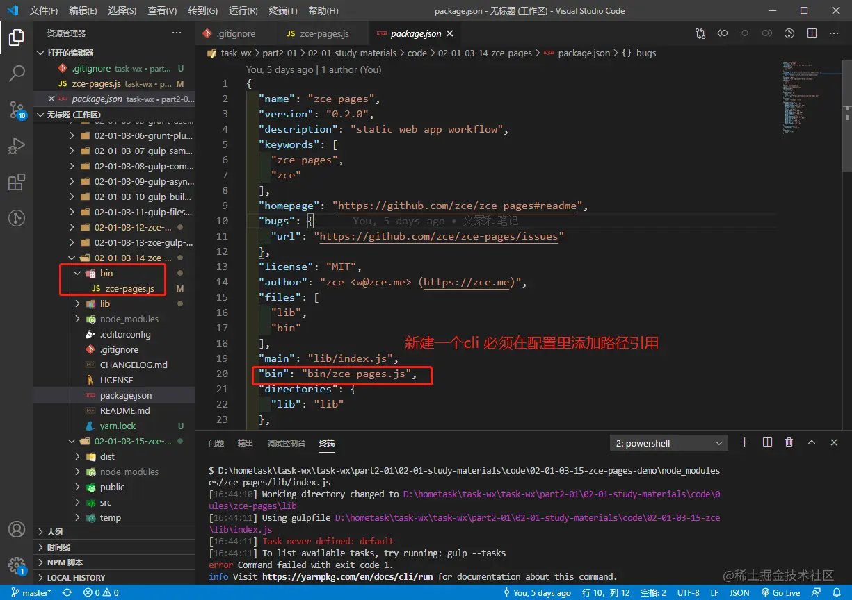Open the powershell terminal selector dropdown
This screenshot has height=600, width=852.
click(x=669, y=443)
